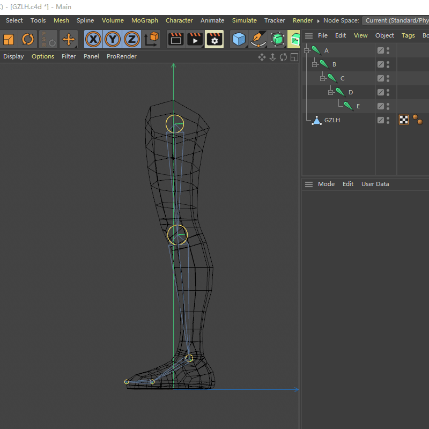This screenshot has height=429, width=429.
Task: Render the active view
Action: tap(175, 39)
